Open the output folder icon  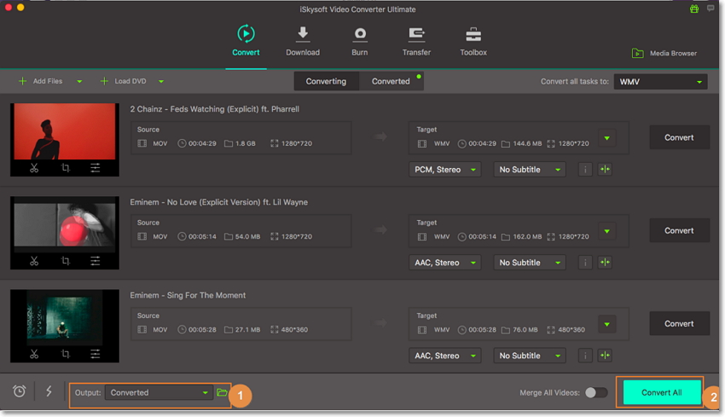click(222, 392)
